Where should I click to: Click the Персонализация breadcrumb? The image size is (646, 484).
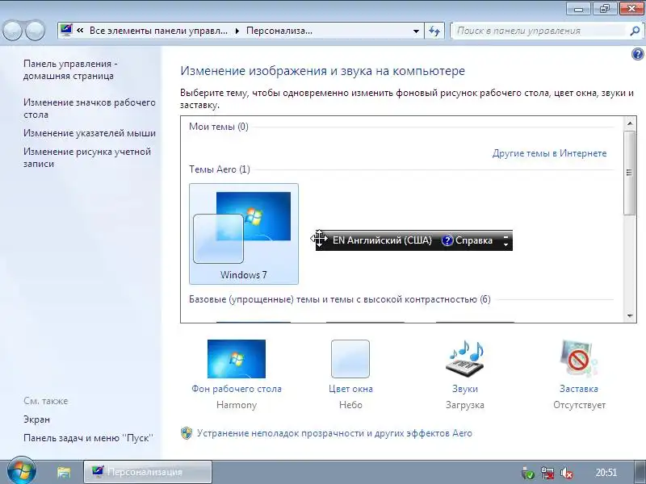click(279, 31)
